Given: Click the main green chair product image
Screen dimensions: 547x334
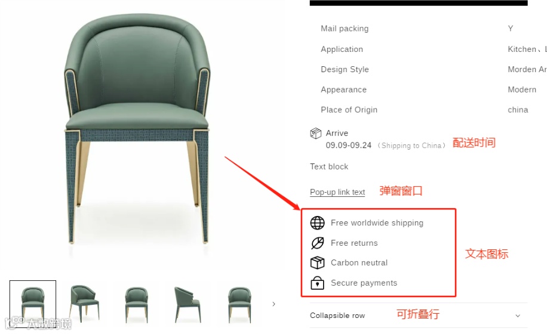Looking at the screenshot, I should coord(137,129).
